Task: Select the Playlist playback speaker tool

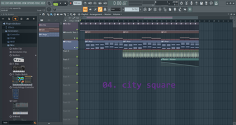Action: click(74, 14)
